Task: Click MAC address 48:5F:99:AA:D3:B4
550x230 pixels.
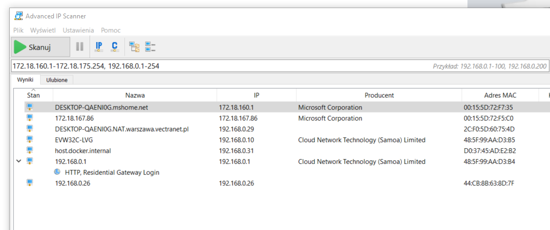Action: point(489,162)
